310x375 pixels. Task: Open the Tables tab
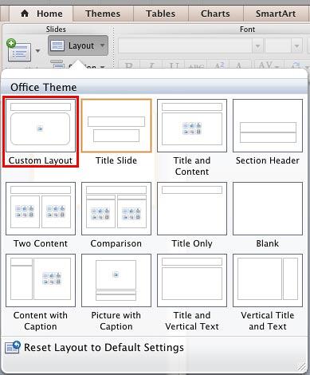[x=160, y=14]
